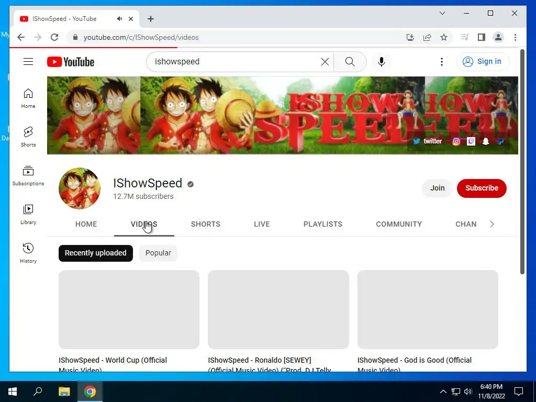Screen dimensions: 536x402
Task: Click the IShowSpeed - Ronaldo [SEWEY] title
Action: [270, 364]
